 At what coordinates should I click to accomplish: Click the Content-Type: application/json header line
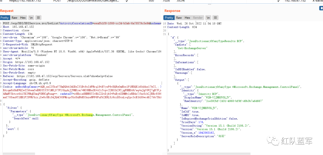pyautogui.click(x=38, y=41)
